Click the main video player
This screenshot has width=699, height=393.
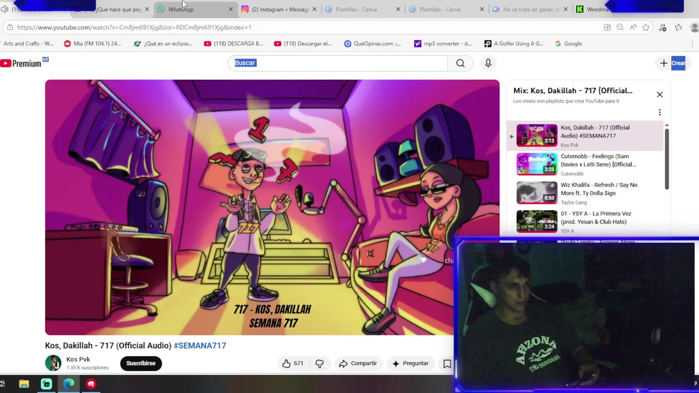272,207
